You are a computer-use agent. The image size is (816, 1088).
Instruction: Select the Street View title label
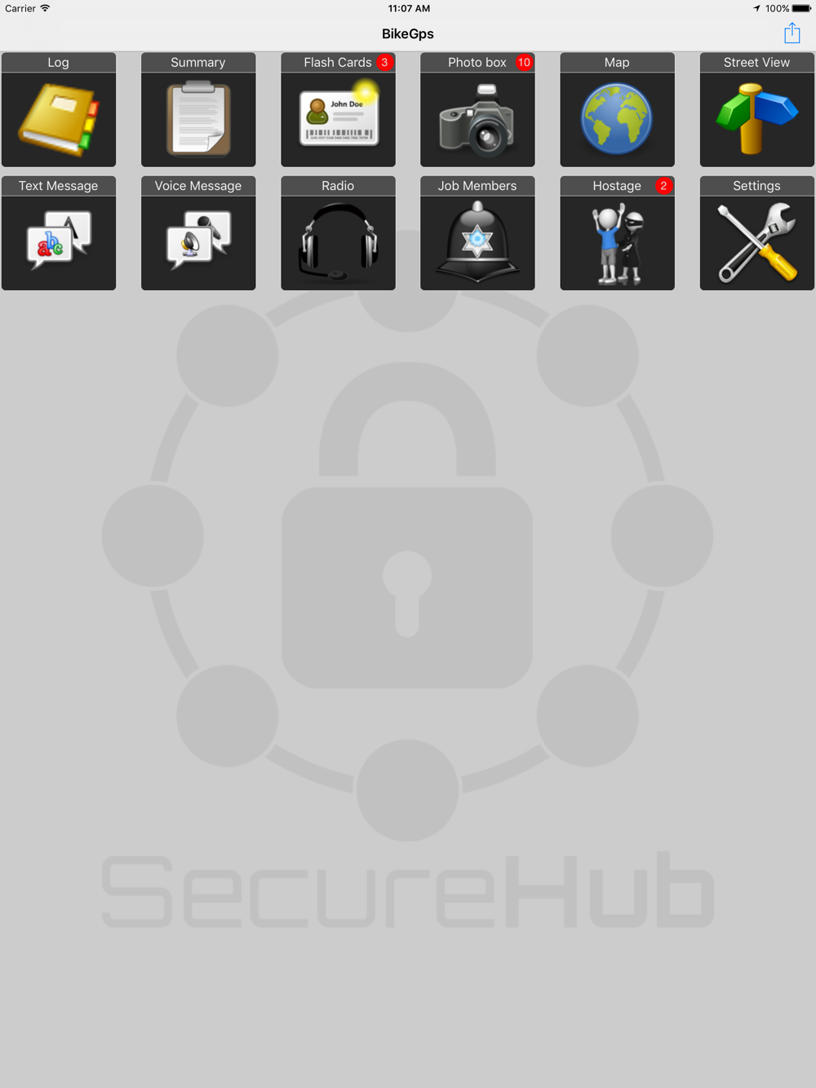point(756,63)
